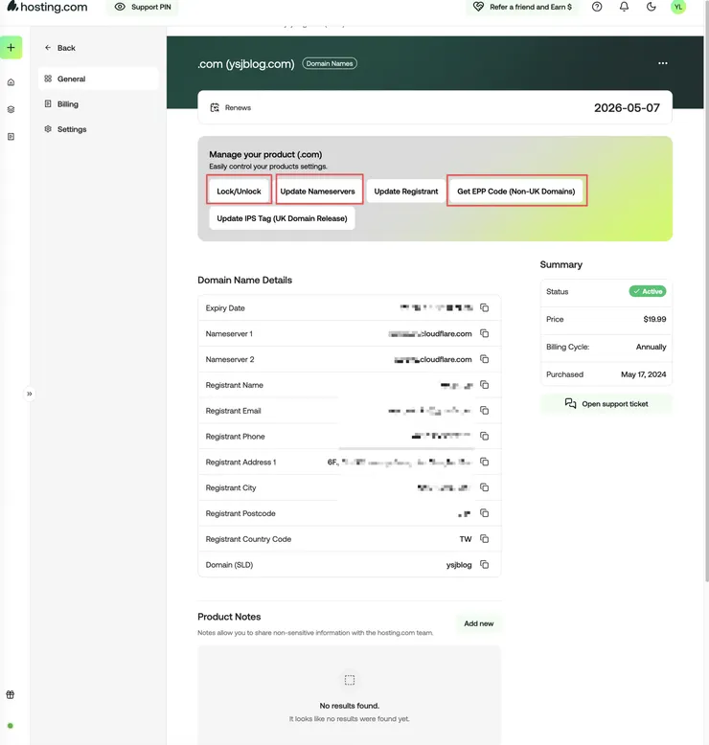Click the No results found placeholder icon
The width and height of the screenshot is (709, 745).
click(350, 680)
